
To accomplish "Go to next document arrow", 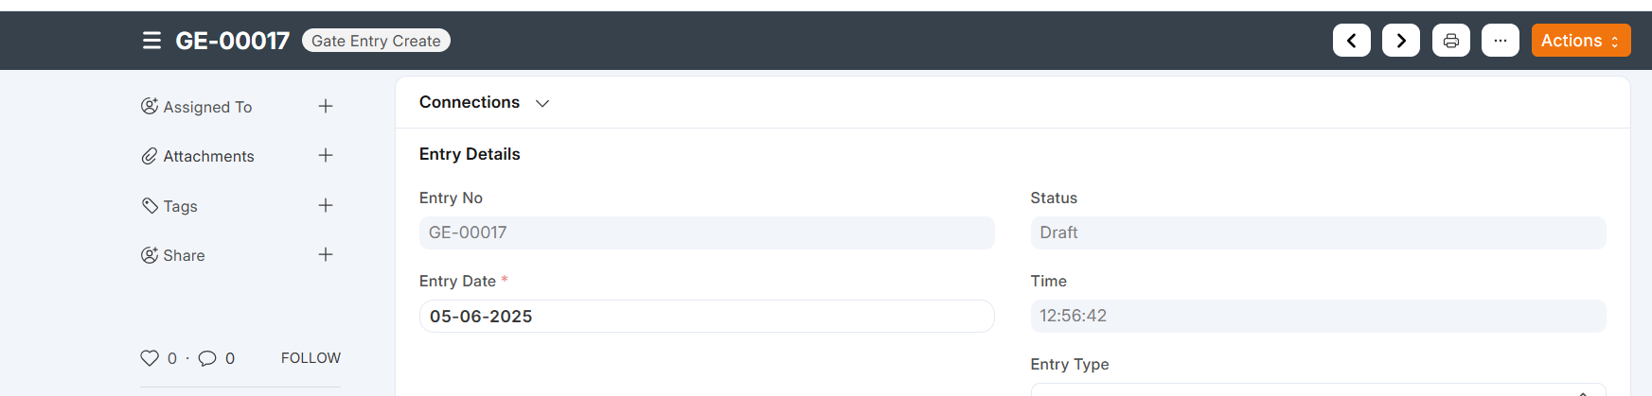I will [1401, 41].
